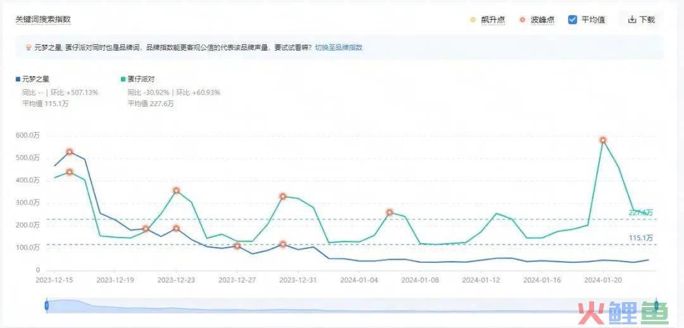Click 元梦之星 平均值 115.1万 text
The width and height of the screenshot is (684, 328).
coord(46,104)
